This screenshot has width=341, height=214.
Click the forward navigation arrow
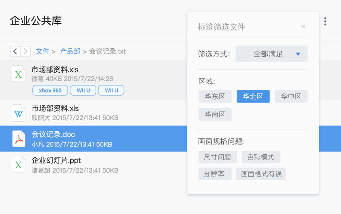point(26,51)
